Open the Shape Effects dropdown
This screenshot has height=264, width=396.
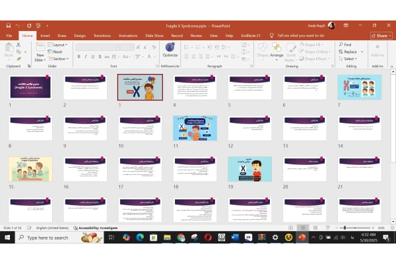[315, 59]
